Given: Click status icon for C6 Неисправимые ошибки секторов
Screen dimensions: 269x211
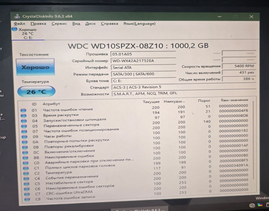Looking at the screenshot, I should tap(27, 189).
